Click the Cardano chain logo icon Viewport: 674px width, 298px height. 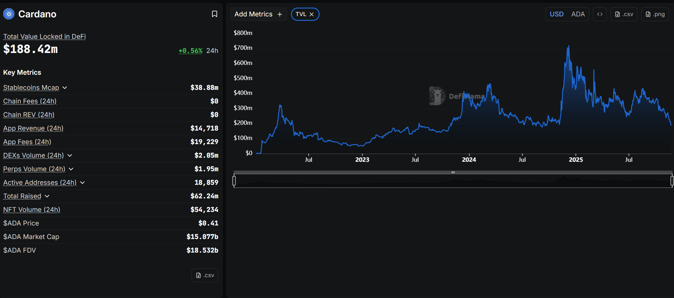tap(9, 14)
